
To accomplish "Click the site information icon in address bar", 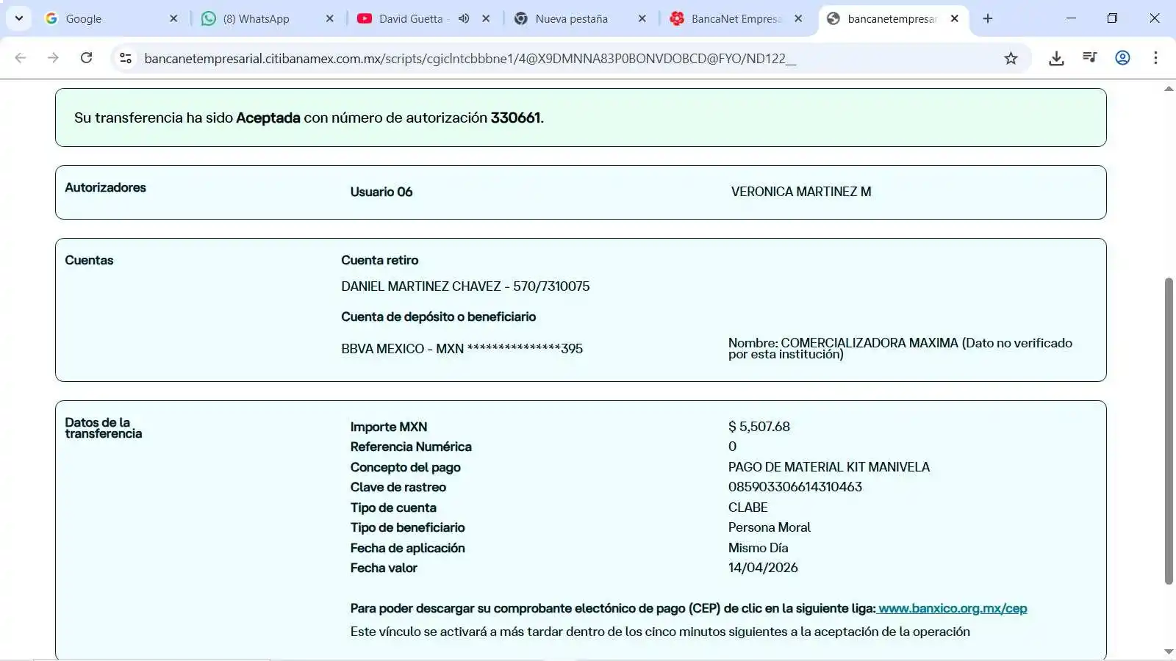I will pos(126,58).
